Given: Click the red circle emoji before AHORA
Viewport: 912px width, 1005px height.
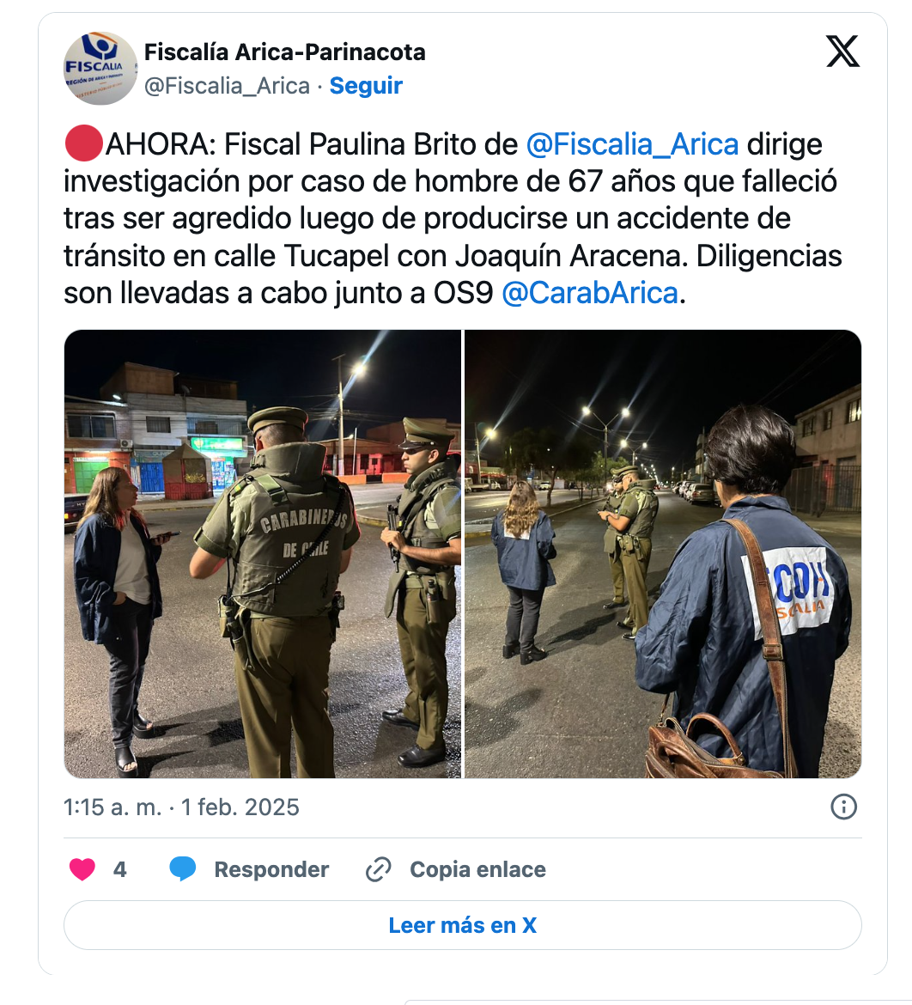Looking at the screenshot, I should click(84, 143).
